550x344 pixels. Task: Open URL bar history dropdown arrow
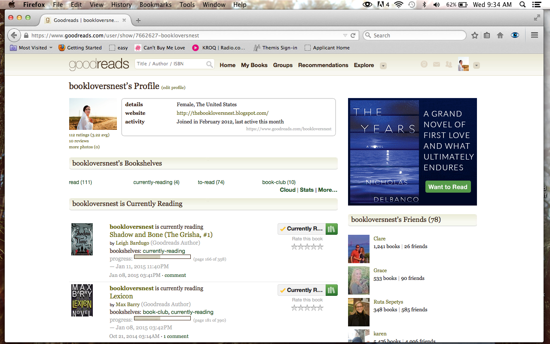click(345, 35)
